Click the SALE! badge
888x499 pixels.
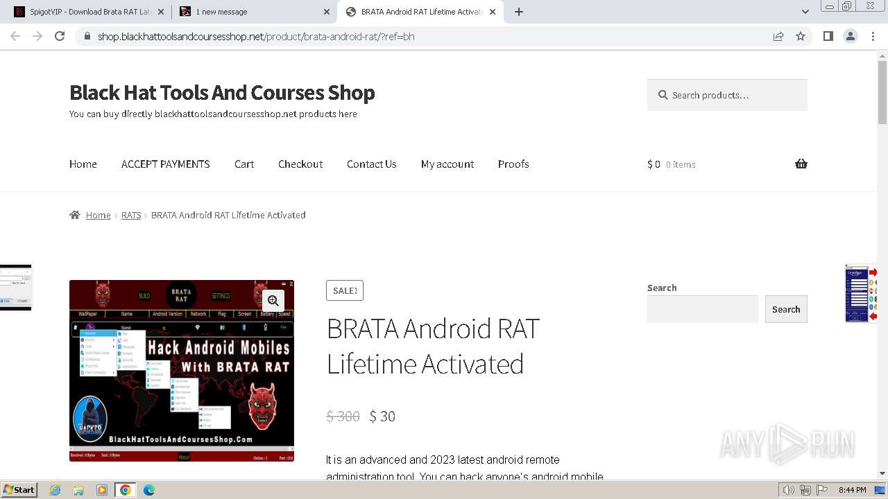pos(345,290)
